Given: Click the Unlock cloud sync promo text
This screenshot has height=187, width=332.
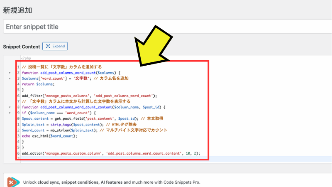Looking at the screenshot, I should (x=124, y=182).
